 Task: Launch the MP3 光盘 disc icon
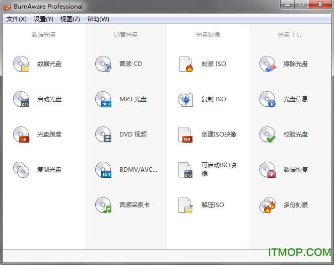[103, 99]
